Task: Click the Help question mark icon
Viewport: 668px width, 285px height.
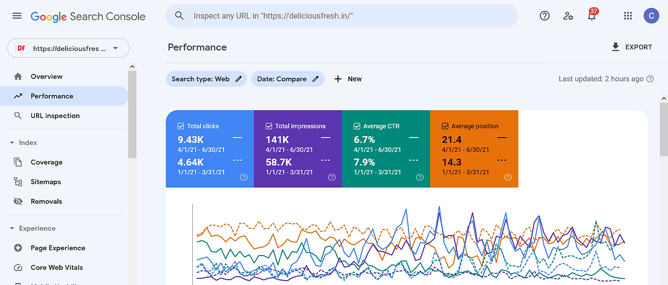Action: point(545,16)
